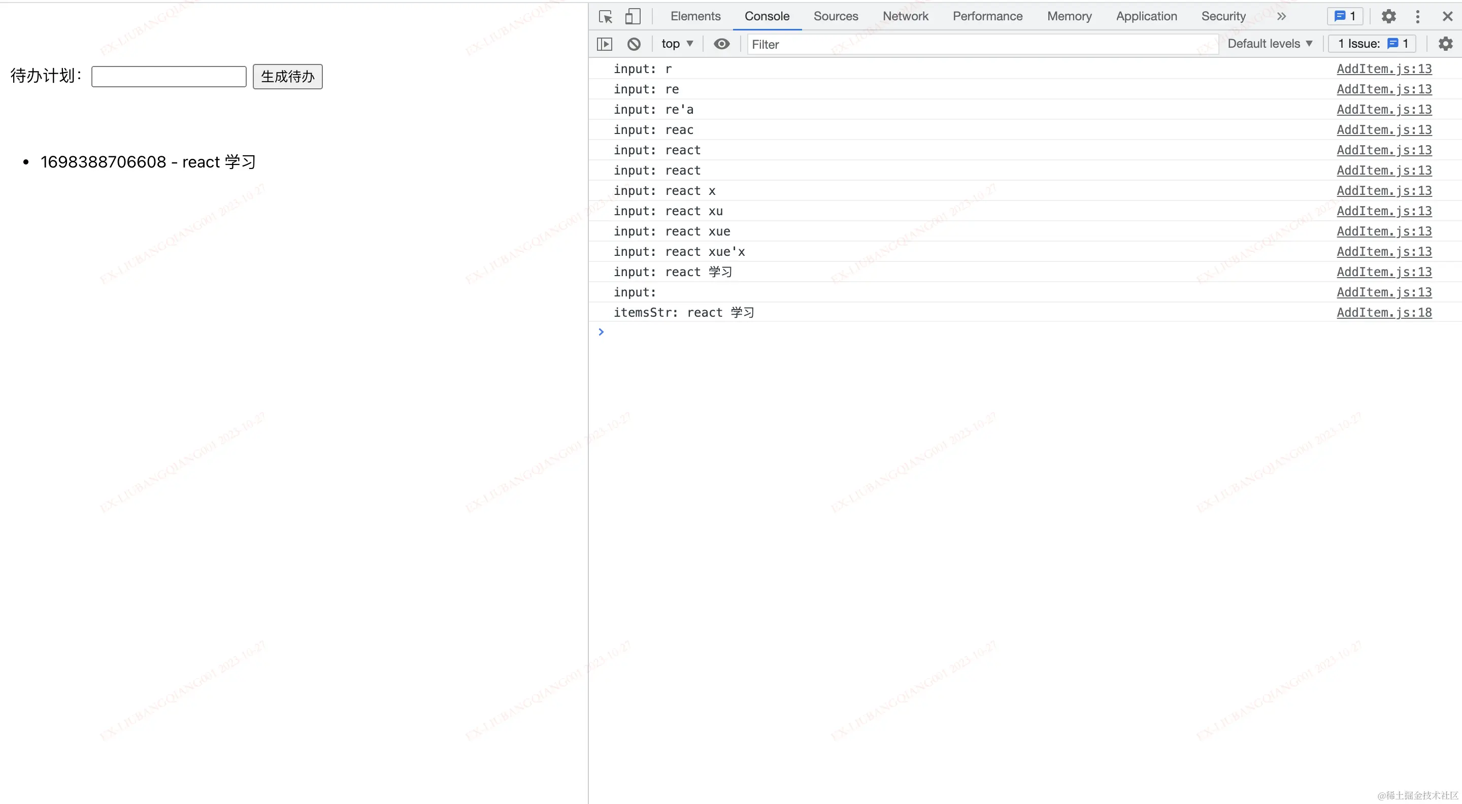This screenshot has height=804, width=1462.
Task: Clear the console with block icon
Action: coord(634,44)
